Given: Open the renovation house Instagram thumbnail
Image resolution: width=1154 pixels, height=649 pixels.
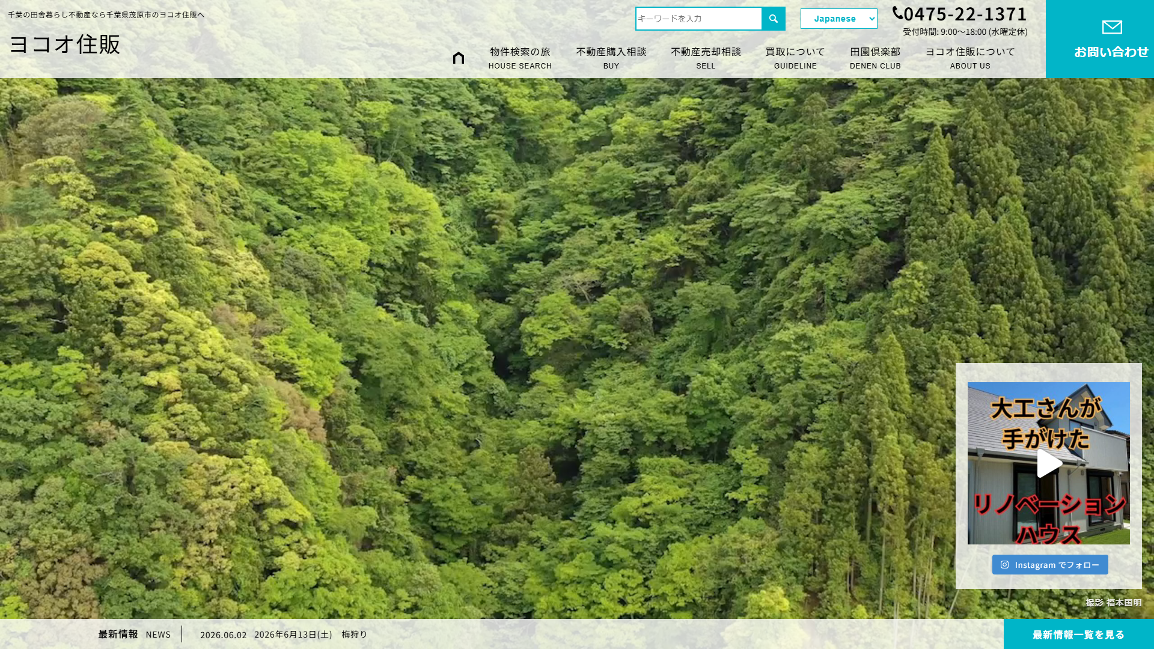Looking at the screenshot, I should click(1049, 463).
